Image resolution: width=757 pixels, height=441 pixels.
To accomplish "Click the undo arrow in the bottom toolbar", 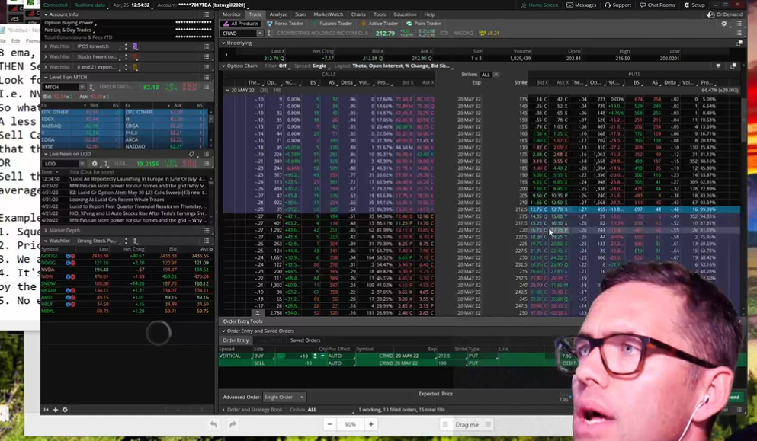I will click(213, 424).
